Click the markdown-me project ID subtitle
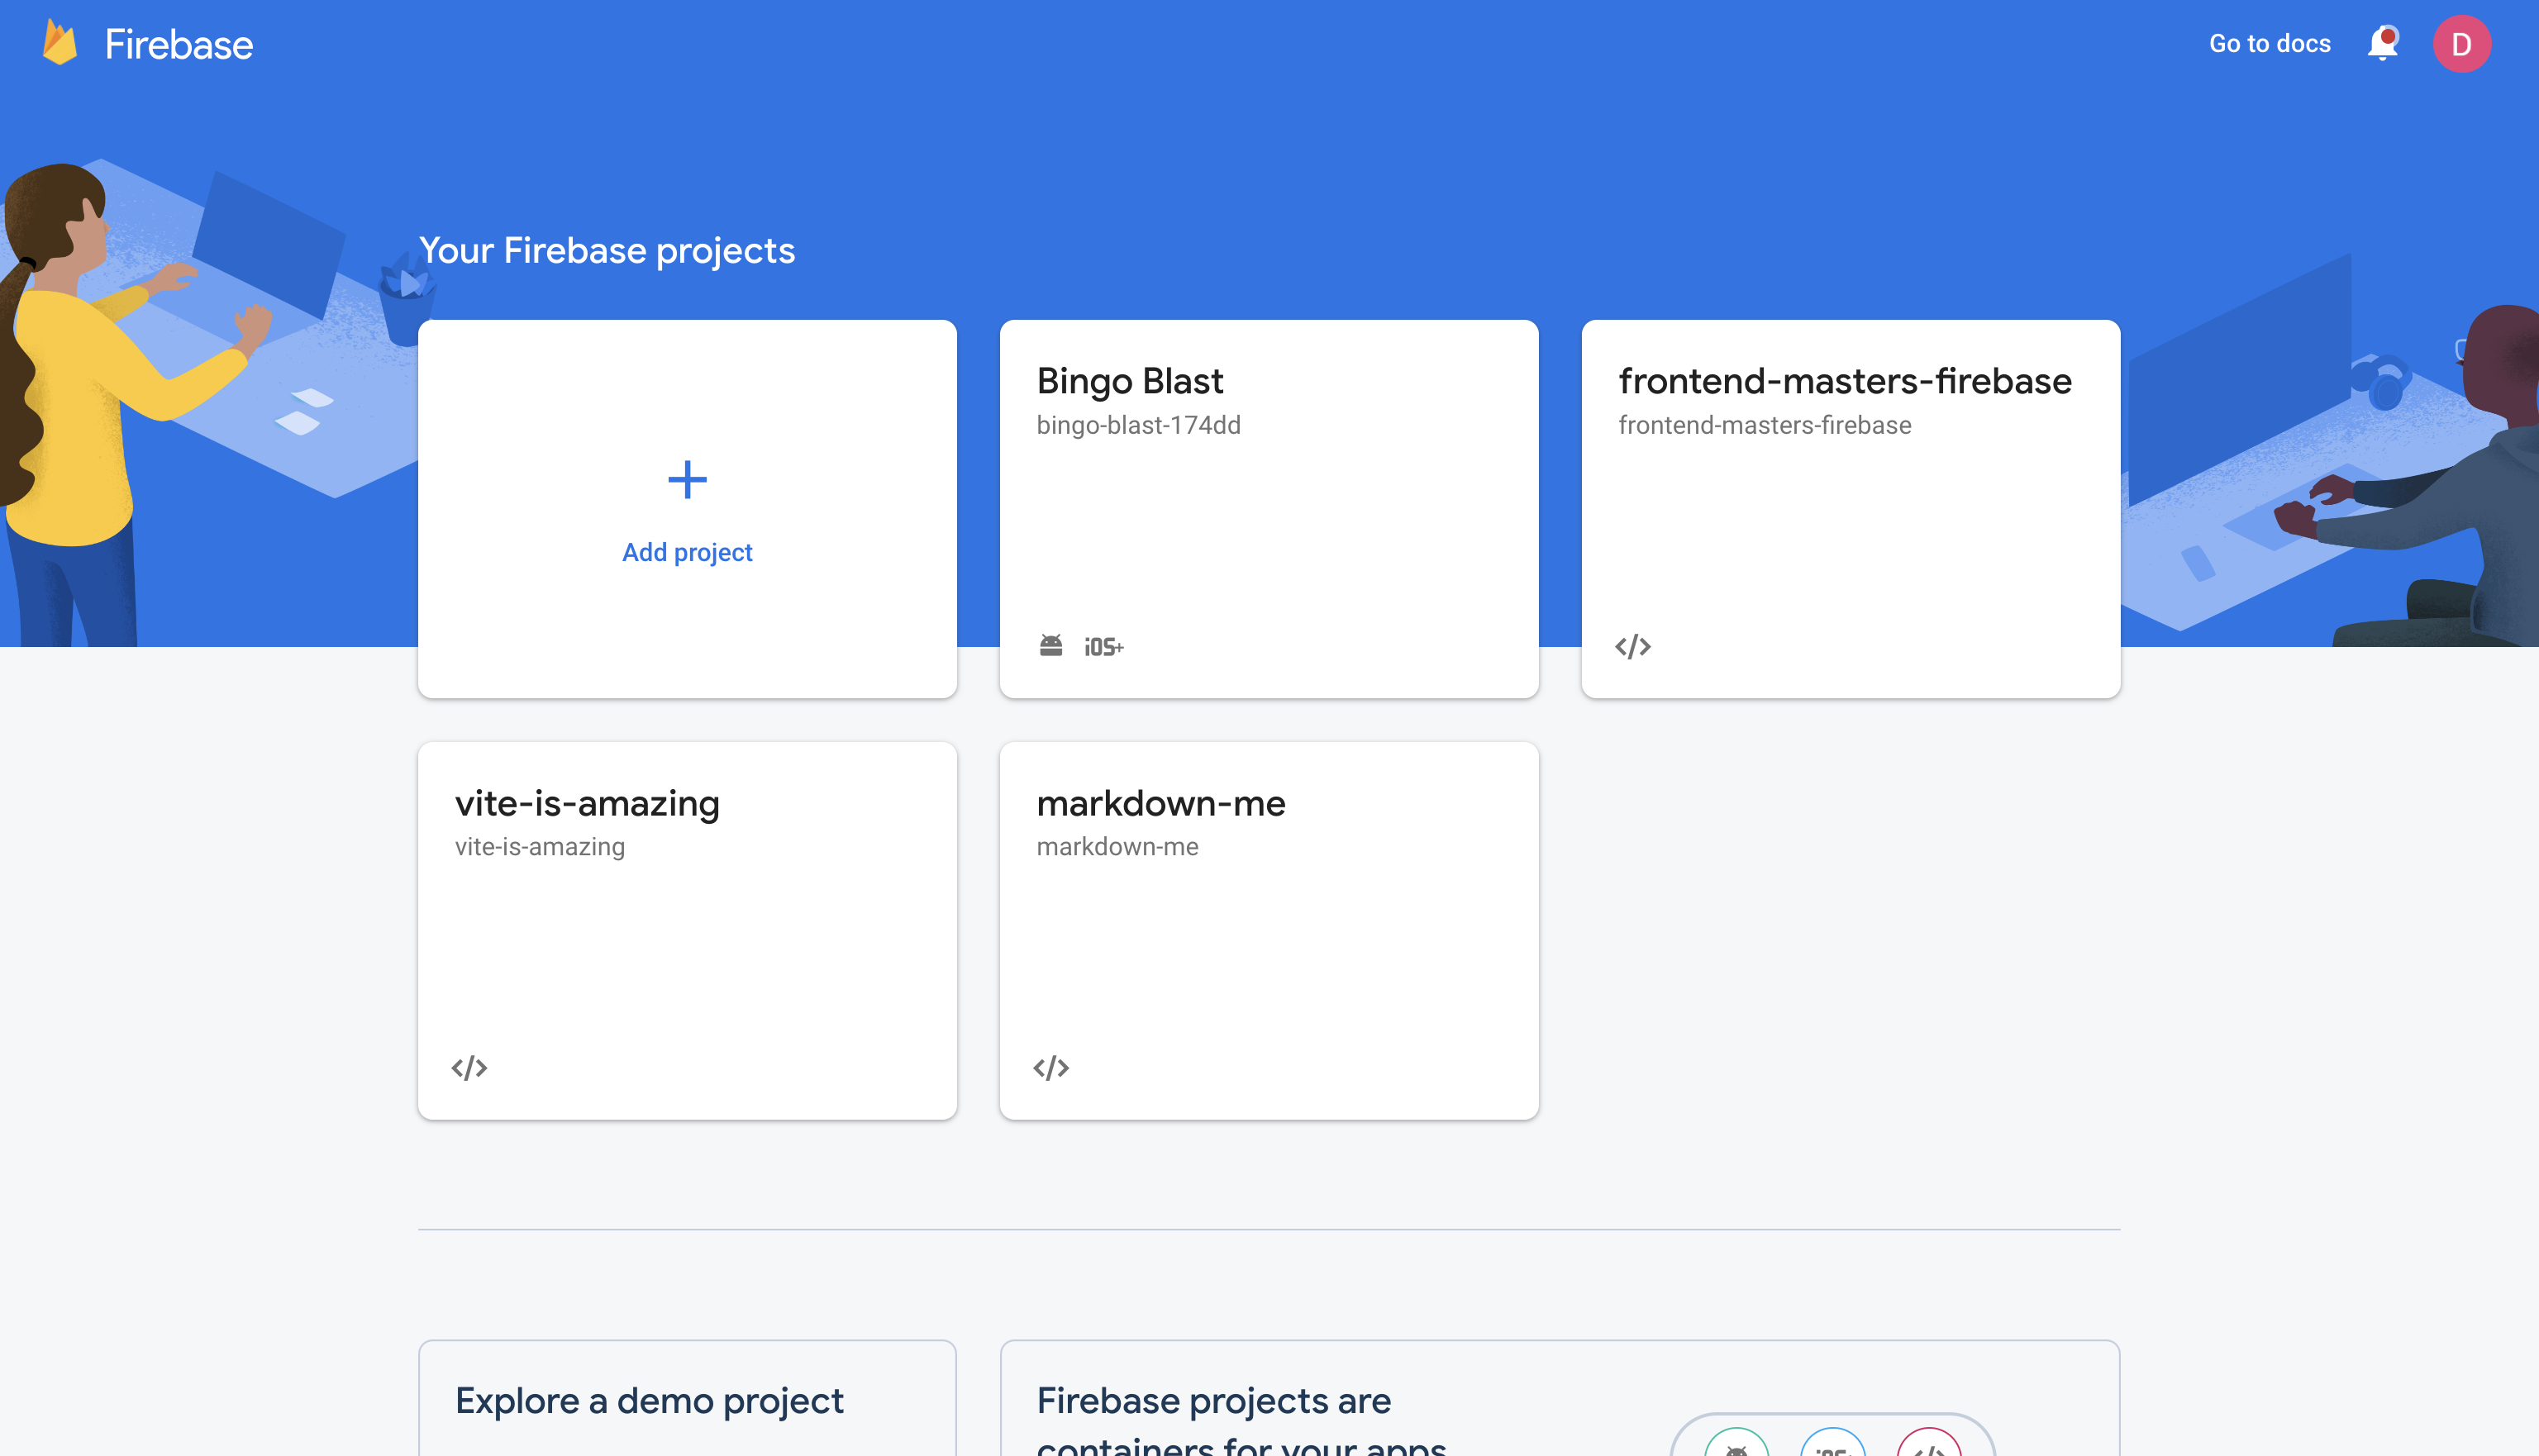 click(x=1117, y=847)
